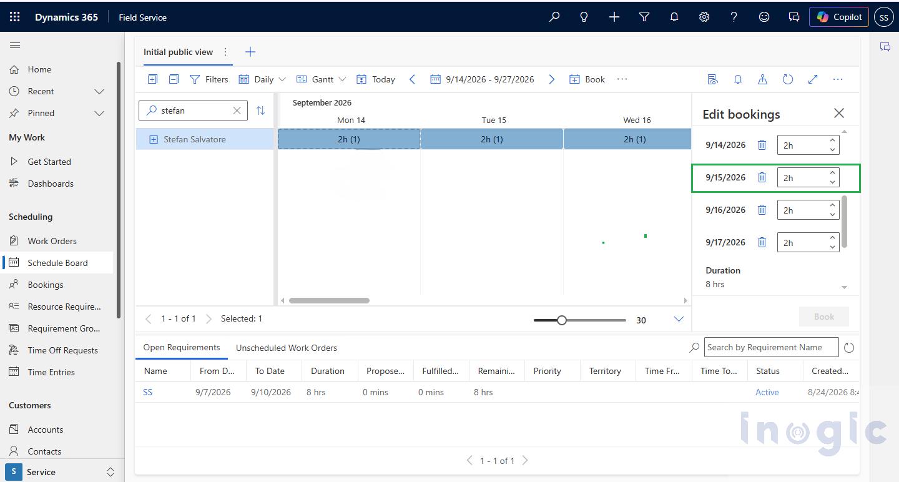Delete the 9/16/2026 booking
Viewport: 899px width, 482px height.
click(762, 210)
